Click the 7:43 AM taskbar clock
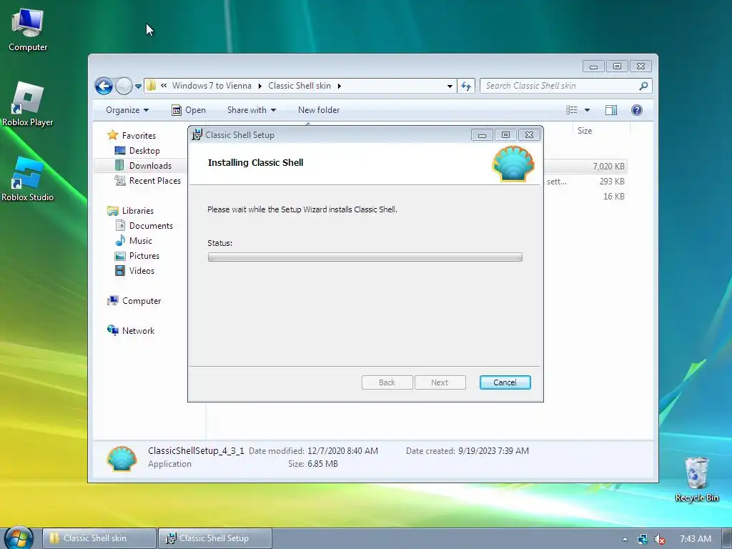Screen dimensions: 732x549 pyautogui.click(x=695, y=539)
